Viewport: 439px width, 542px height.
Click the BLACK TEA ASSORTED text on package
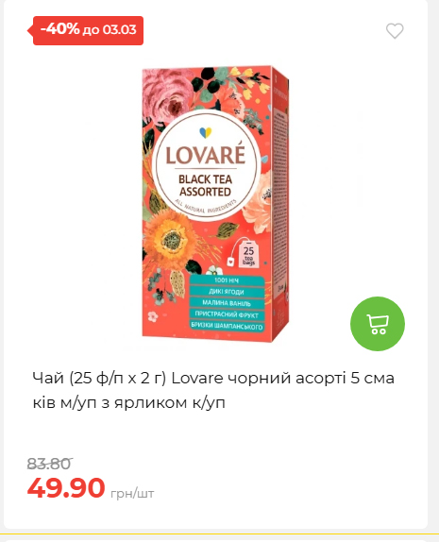click(205, 186)
